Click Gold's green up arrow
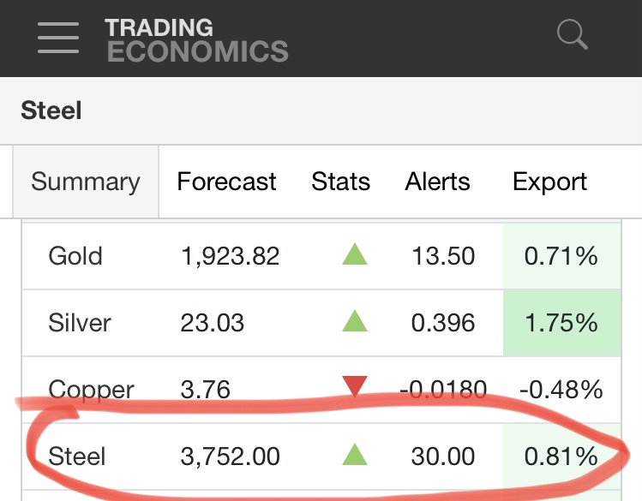This screenshot has width=642, height=501. pyautogui.click(x=354, y=254)
